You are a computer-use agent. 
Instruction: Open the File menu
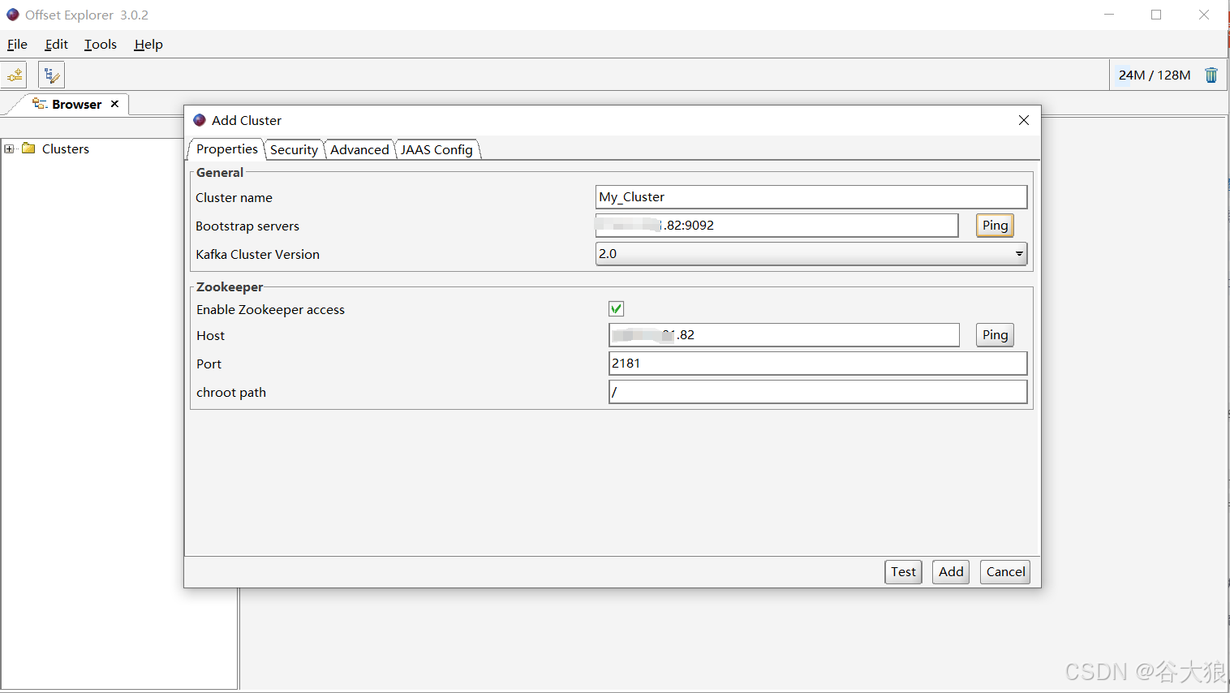[x=17, y=45]
